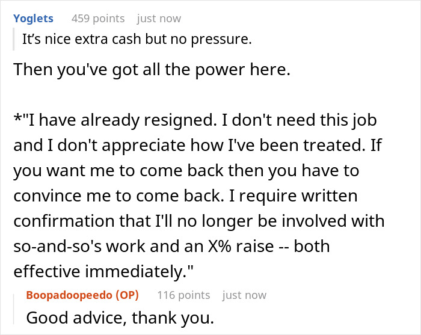Click line 'and I don't appreciate how I've been'
Image resolution: width=421 pixels, height=335 pixels.
[x=192, y=145]
